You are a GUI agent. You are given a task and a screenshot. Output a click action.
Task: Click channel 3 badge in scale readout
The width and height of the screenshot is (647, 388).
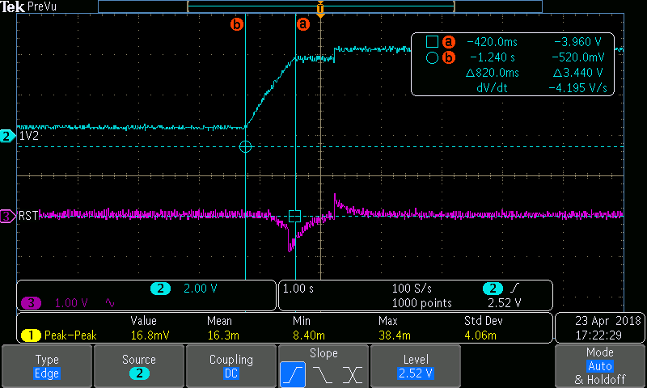pos(31,303)
